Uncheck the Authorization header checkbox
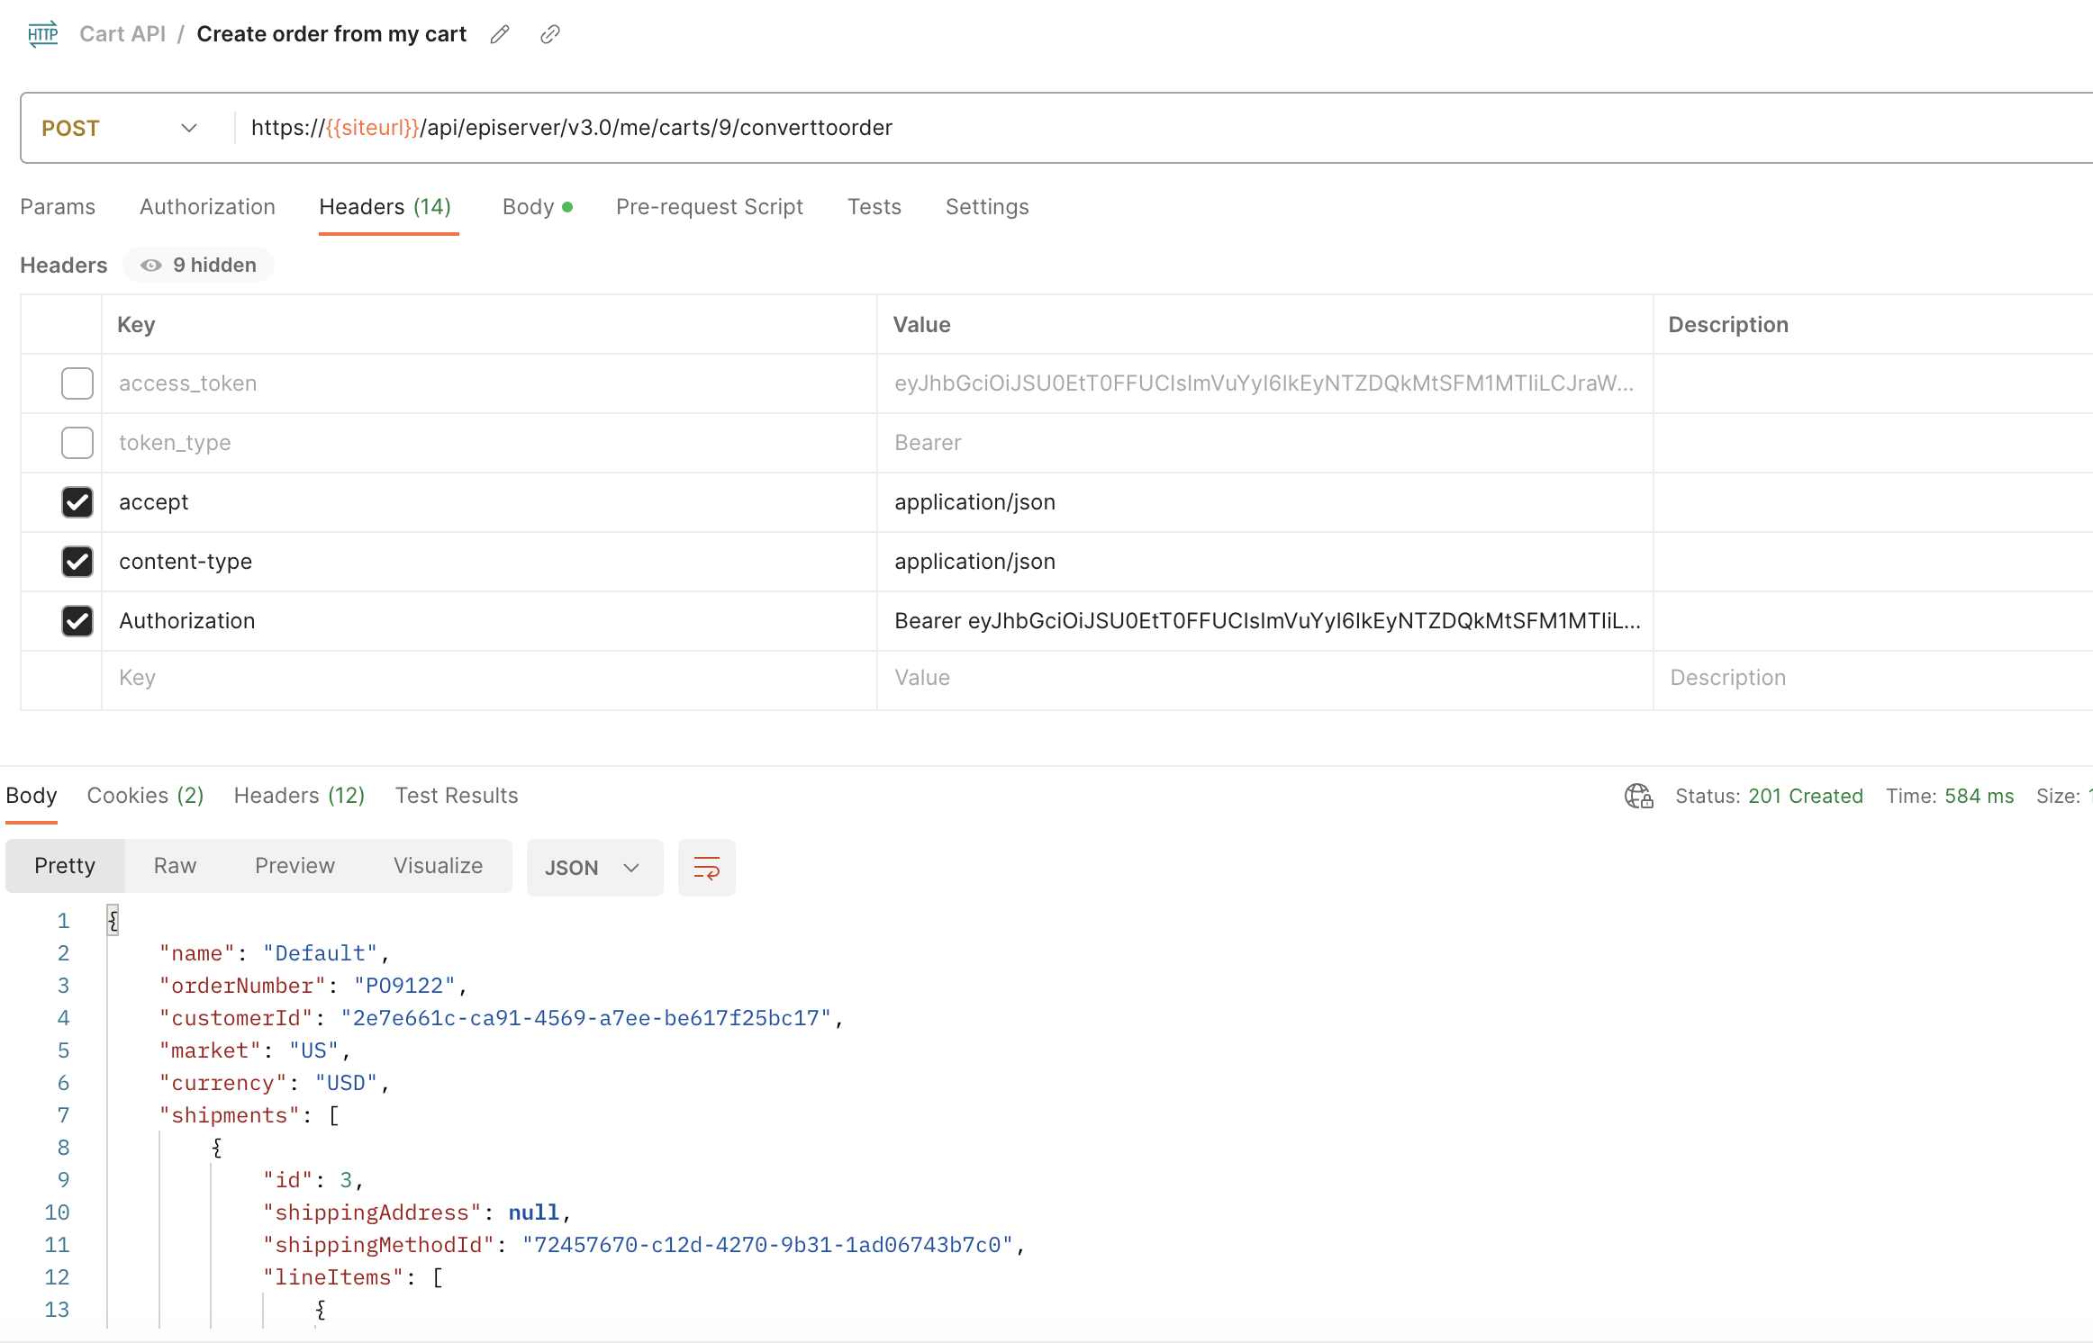2093x1343 pixels. point(77,621)
